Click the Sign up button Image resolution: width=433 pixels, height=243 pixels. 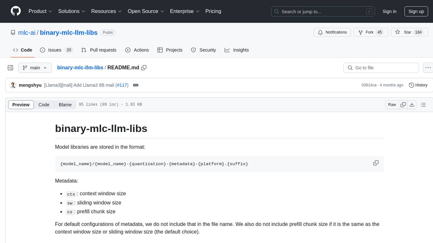416,11
